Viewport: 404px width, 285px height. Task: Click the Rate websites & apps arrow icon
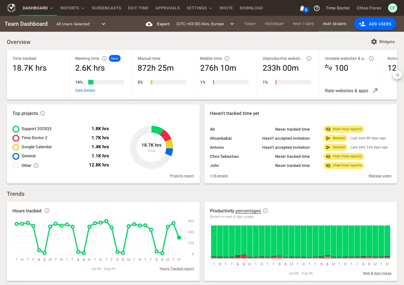(375, 91)
